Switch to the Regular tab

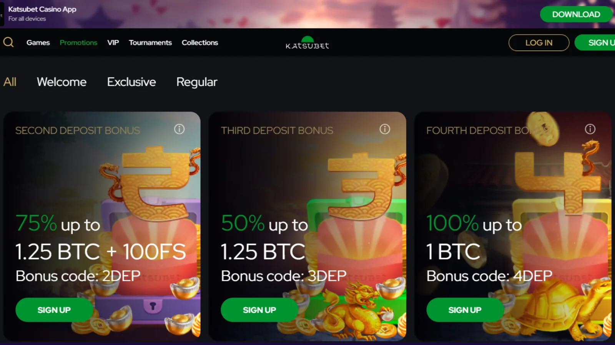point(197,82)
